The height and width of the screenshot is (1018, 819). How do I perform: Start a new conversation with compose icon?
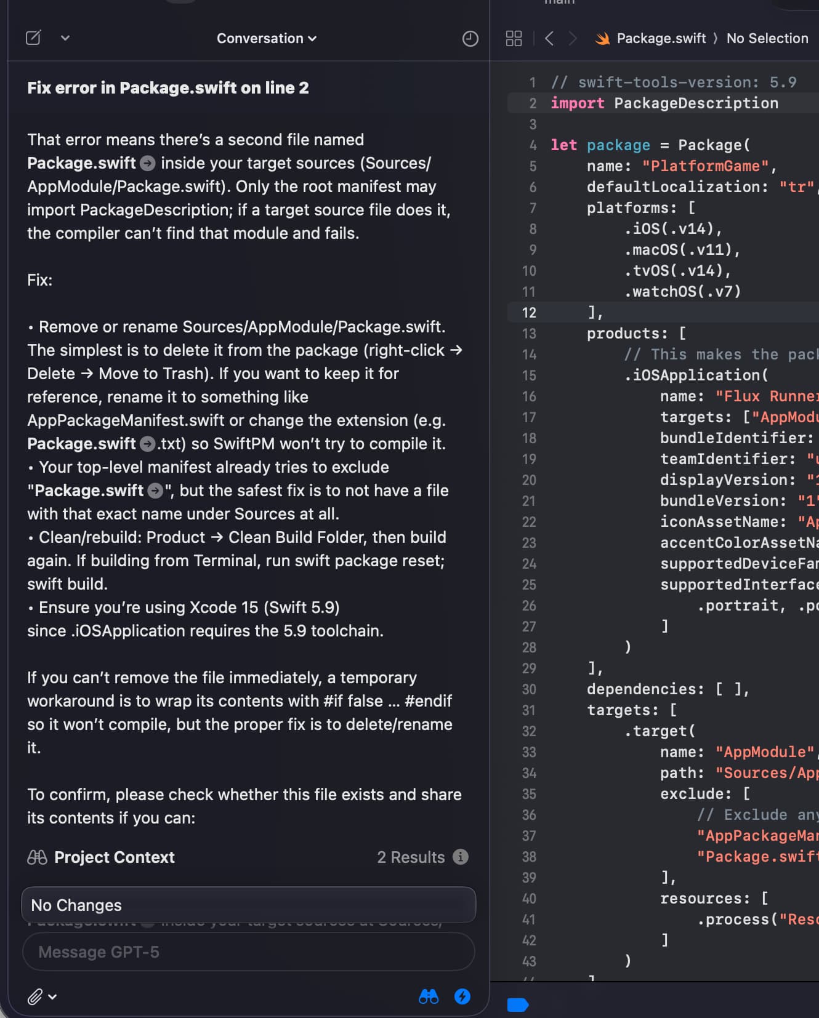point(33,38)
